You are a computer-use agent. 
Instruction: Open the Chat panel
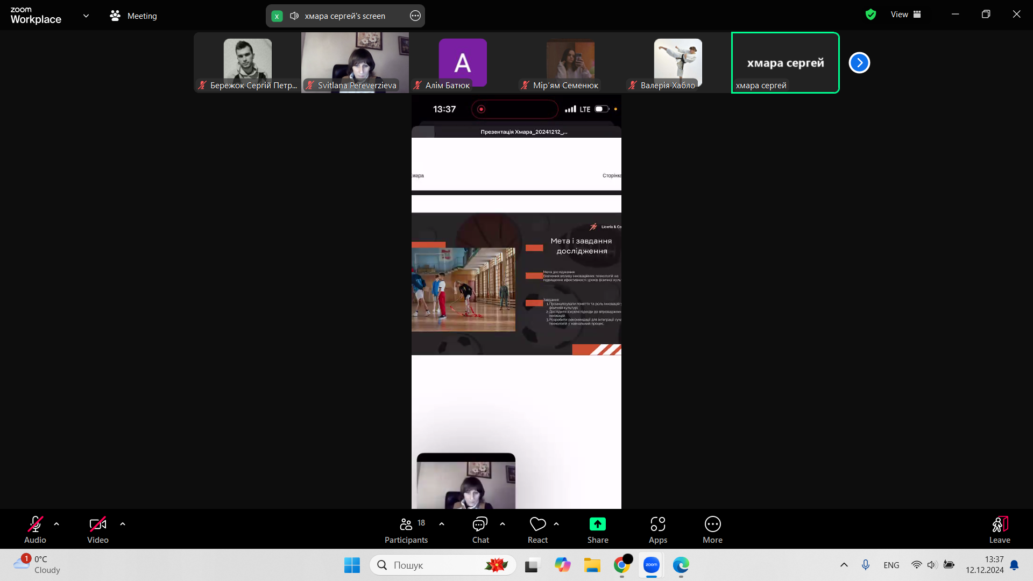[x=480, y=530]
